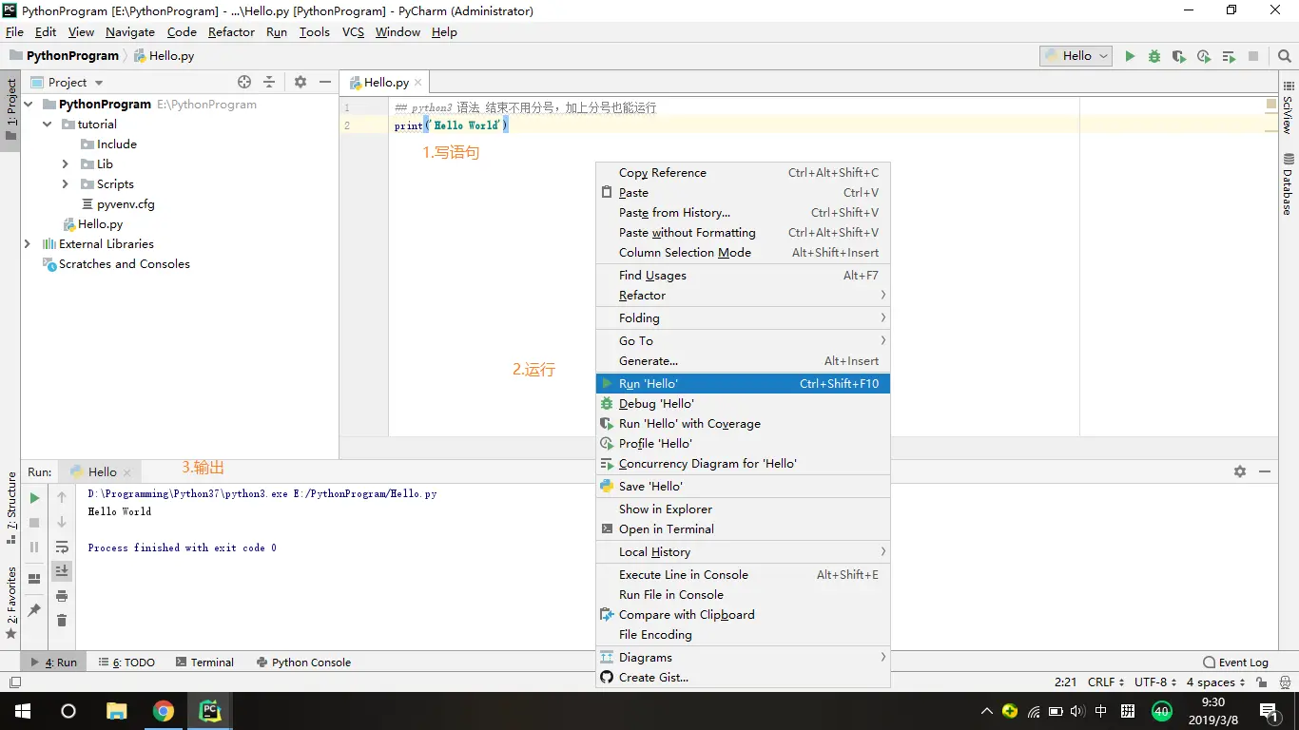This screenshot has width=1299, height=730.
Task: Open Python Console tab
Action: (304, 663)
